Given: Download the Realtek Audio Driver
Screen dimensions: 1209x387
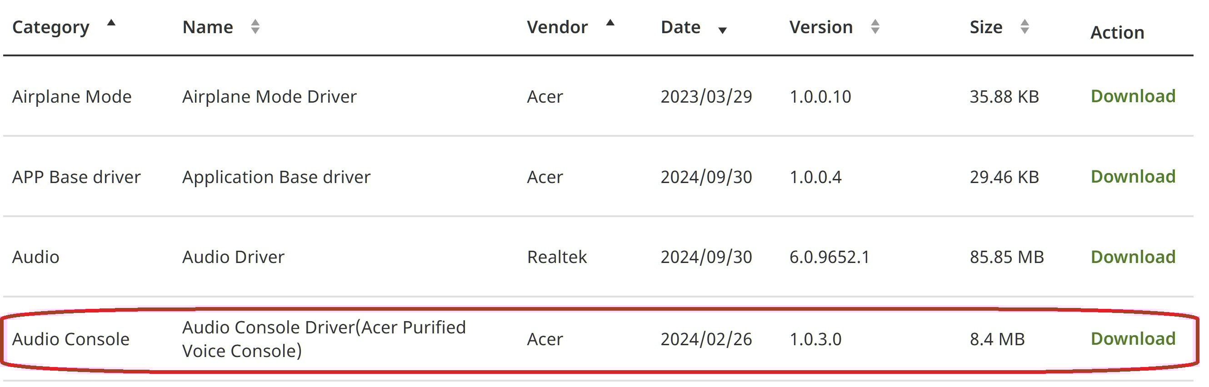Looking at the screenshot, I should tap(1133, 257).
